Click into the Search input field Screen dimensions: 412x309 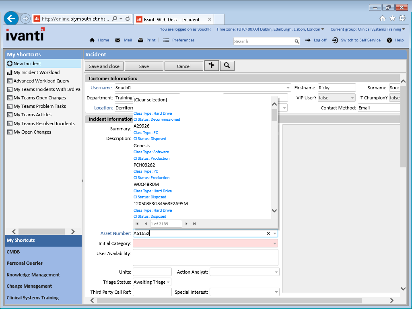click(x=264, y=41)
